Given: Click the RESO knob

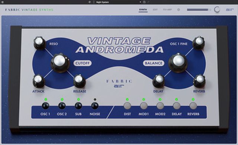Looking at the screenshot, I should point(39,42).
